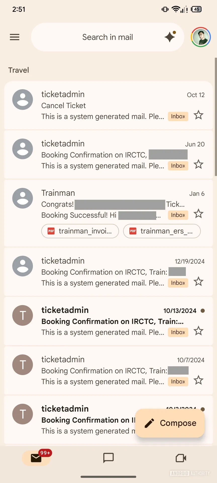Tap the Gemini sparkle icon
Viewport: 217px width, 483px height.
click(x=170, y=37)
